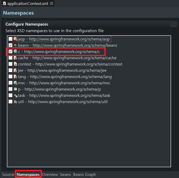Image resolution: width=179 pixels, height=178 pixels.
Task: Open the Beans Graph tab
Action: 85,174
